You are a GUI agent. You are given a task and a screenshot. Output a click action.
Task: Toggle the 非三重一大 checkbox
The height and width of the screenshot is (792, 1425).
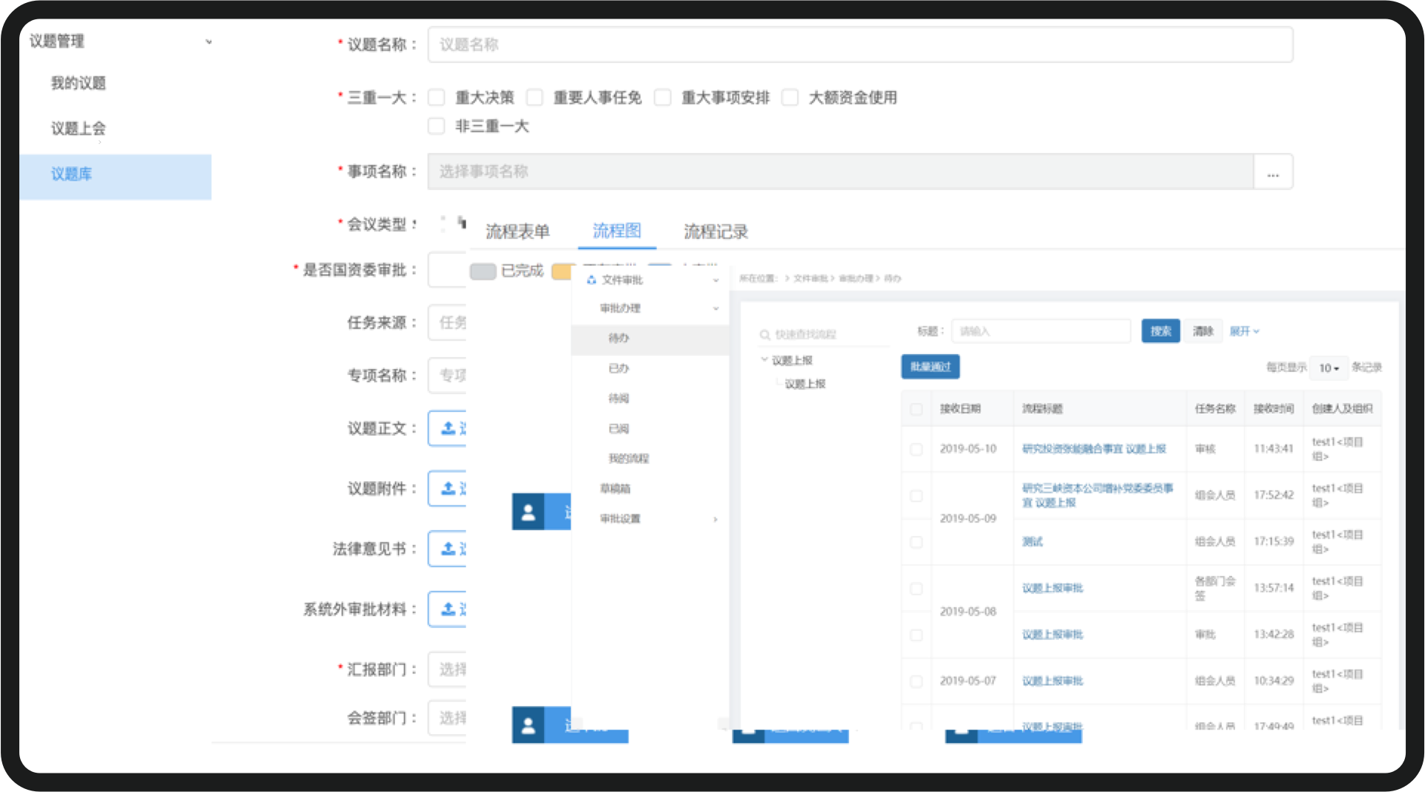437,126
